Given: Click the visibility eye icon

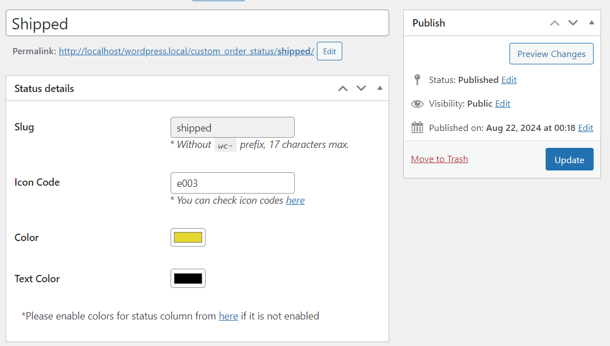Looking at the screenshot, I should (x=417, y=104).
